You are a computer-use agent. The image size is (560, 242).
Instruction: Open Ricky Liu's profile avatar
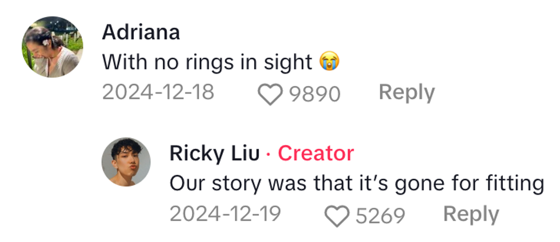coord(126,162)
